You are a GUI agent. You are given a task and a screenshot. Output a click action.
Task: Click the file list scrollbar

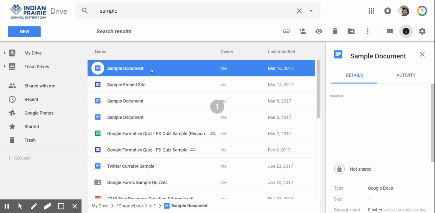click(318, 89)
